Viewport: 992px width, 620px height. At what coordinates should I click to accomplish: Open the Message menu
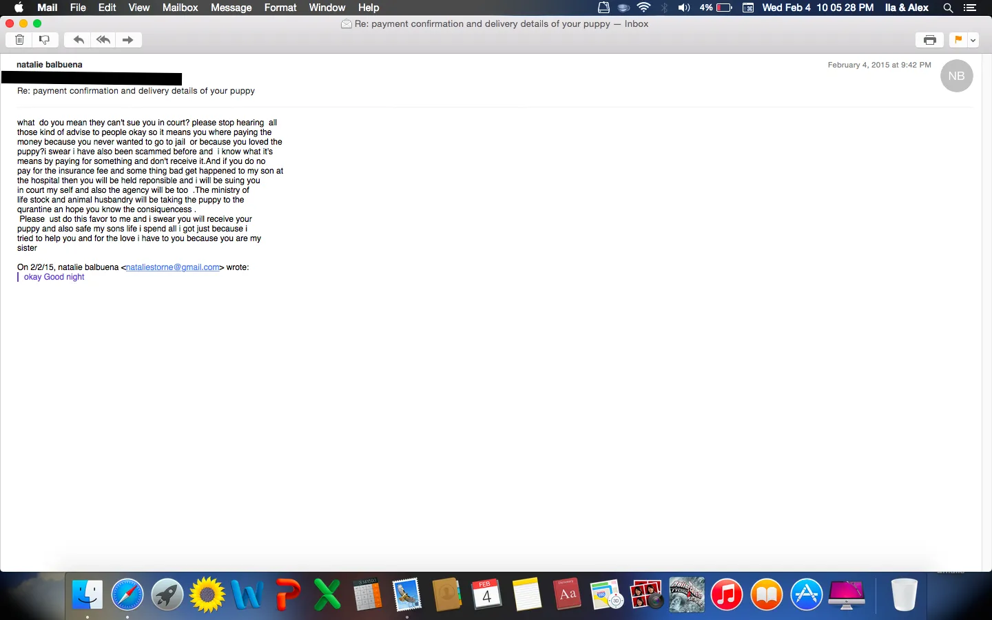click(x=231, y=8)
